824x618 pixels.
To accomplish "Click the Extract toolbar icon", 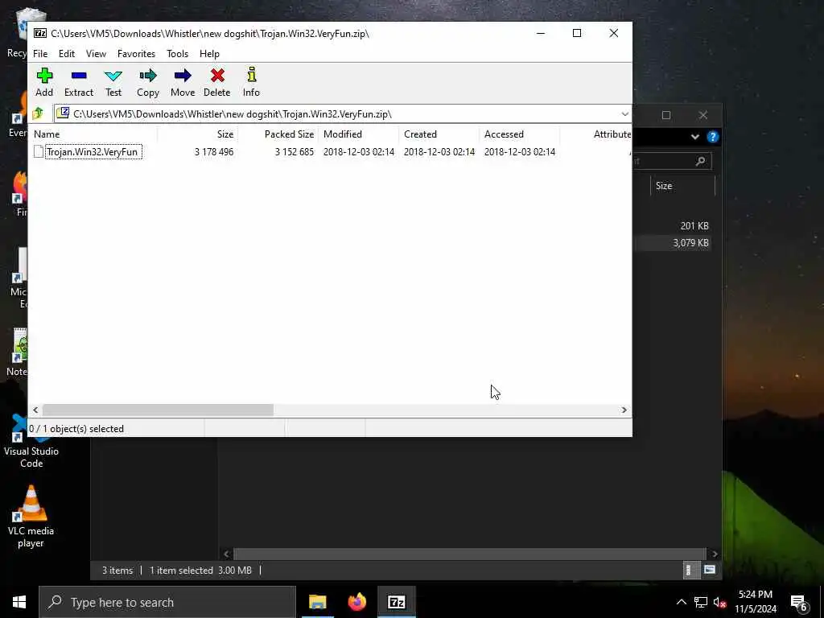I will (79, 76).
